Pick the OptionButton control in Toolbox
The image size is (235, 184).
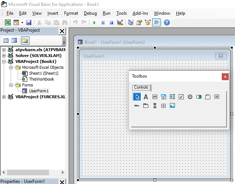[190, 97]
